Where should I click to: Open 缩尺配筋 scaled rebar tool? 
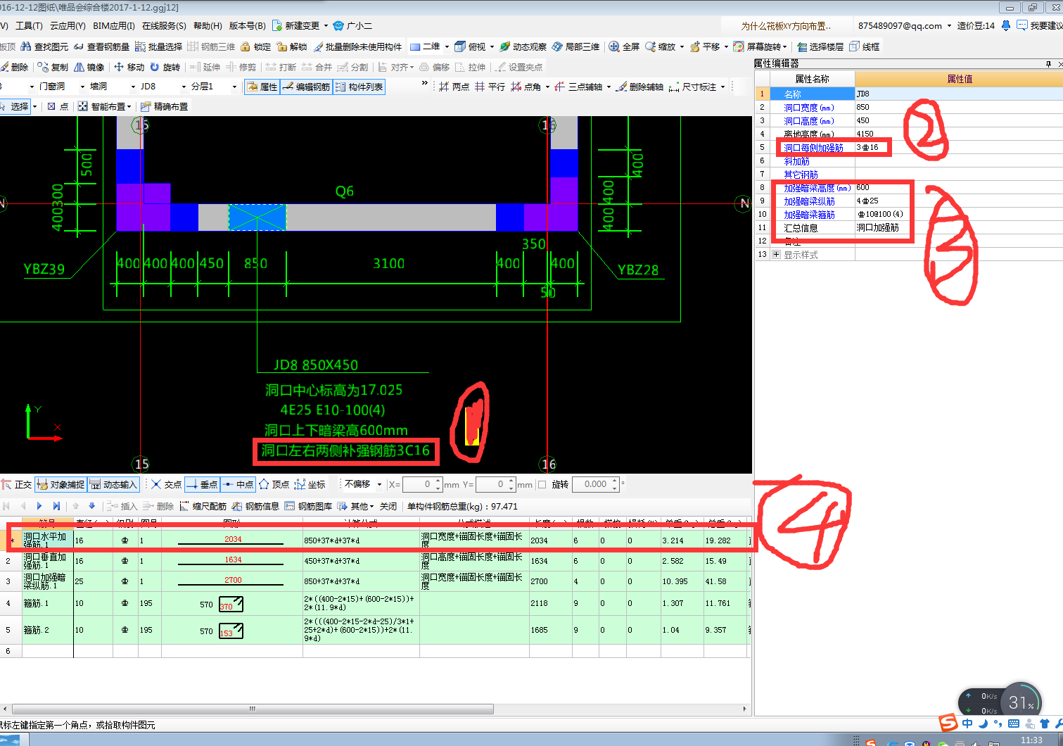coord(203,506)
